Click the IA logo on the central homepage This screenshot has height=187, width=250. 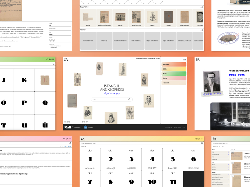click(x=66, y=60)
